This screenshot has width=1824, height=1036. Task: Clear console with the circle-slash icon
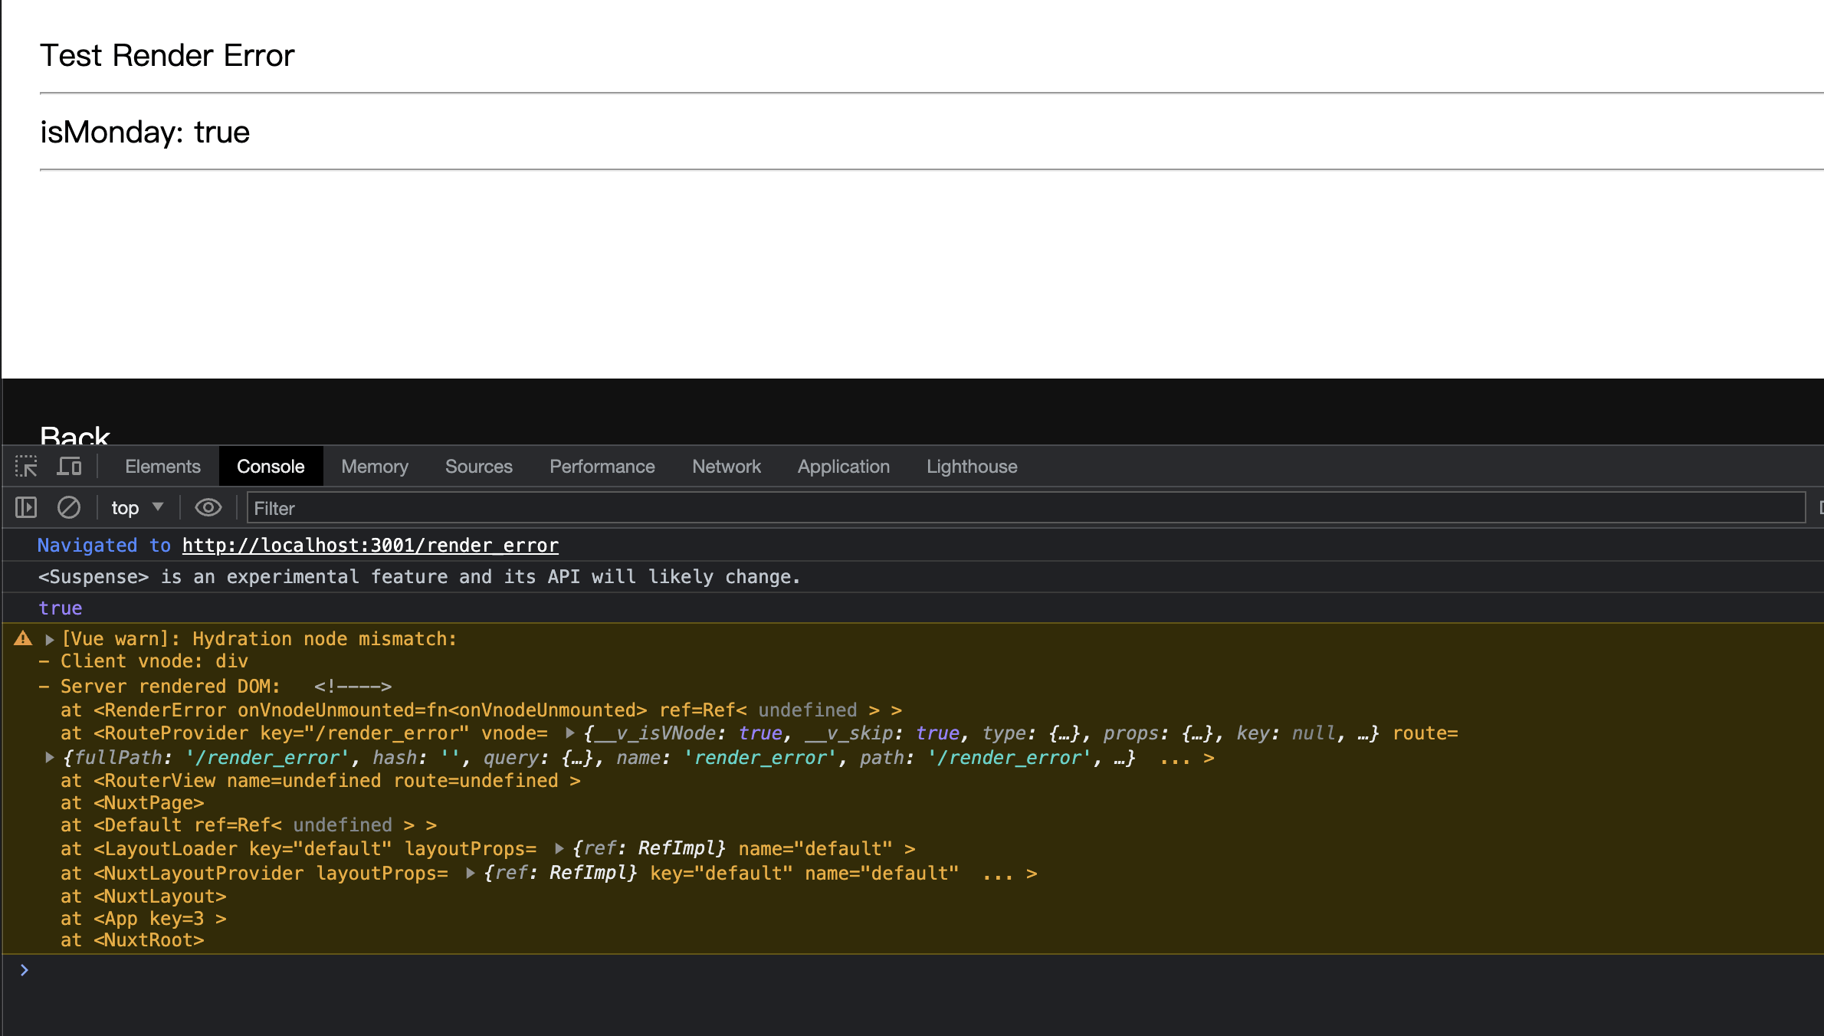(x=69, y=507)
